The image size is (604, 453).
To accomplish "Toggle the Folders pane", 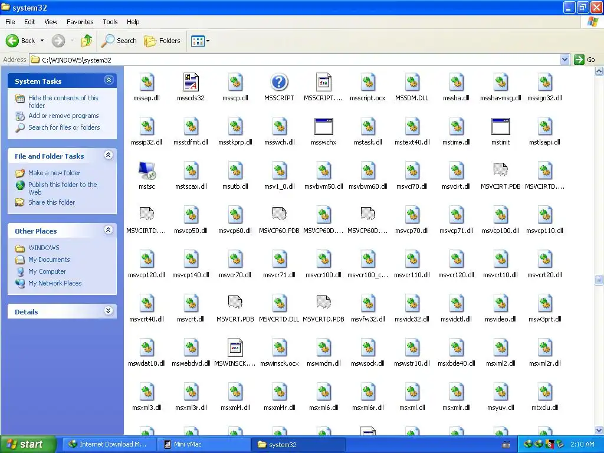I will (162, 41).
